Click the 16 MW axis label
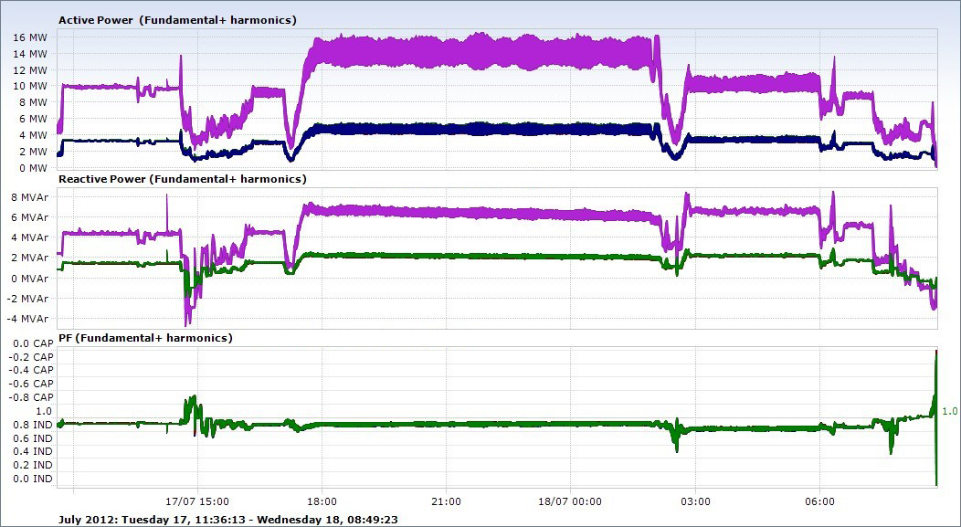The image size is (961, 527). pos(29,37)
